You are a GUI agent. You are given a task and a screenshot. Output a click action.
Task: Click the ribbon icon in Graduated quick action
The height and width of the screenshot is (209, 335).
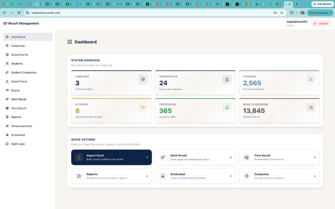163,176
